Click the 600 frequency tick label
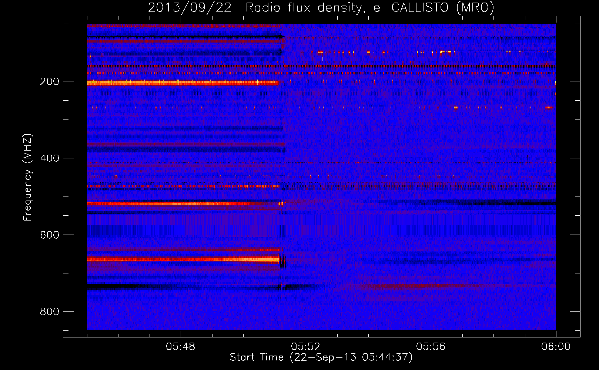 (x=50, y=235)
